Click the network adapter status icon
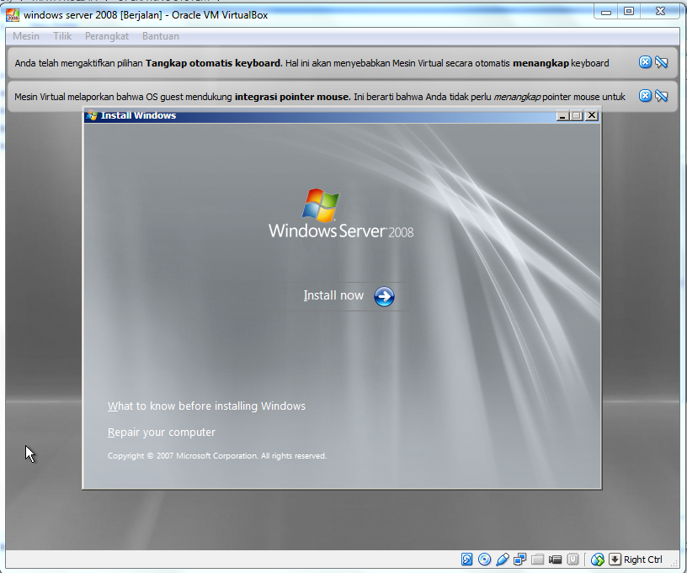This screenshot has height=573, width=687. tap(520, 560)
